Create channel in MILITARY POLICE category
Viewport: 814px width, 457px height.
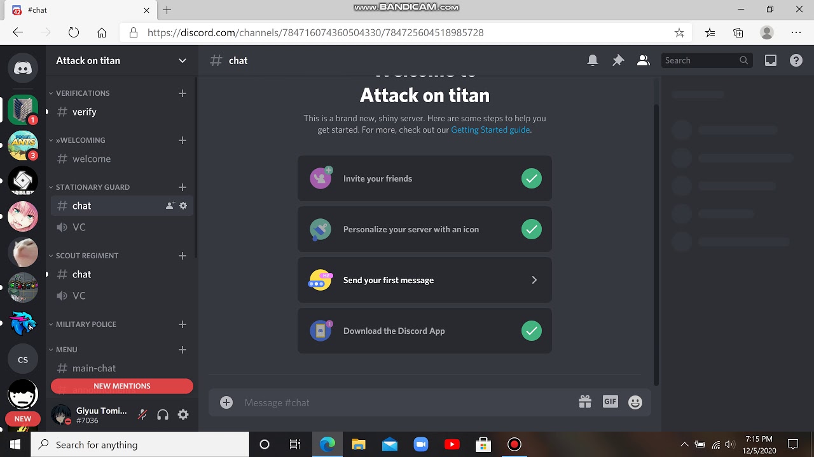(183, 324)
